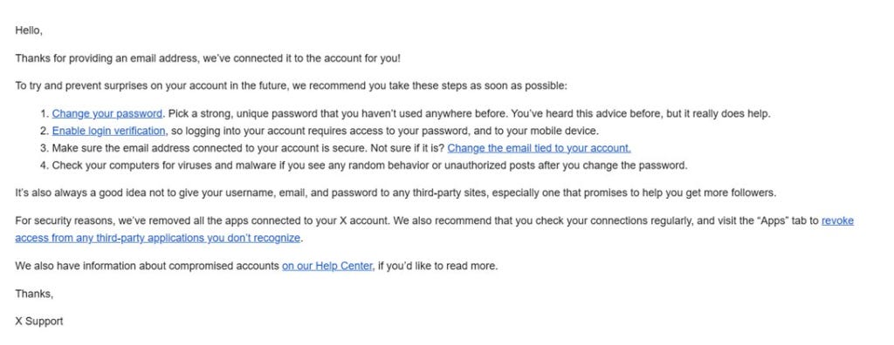Screen dimensions: 894x345
Task: Click the 'Thanks for providing an email address' sentence
Action: (208, 58)
